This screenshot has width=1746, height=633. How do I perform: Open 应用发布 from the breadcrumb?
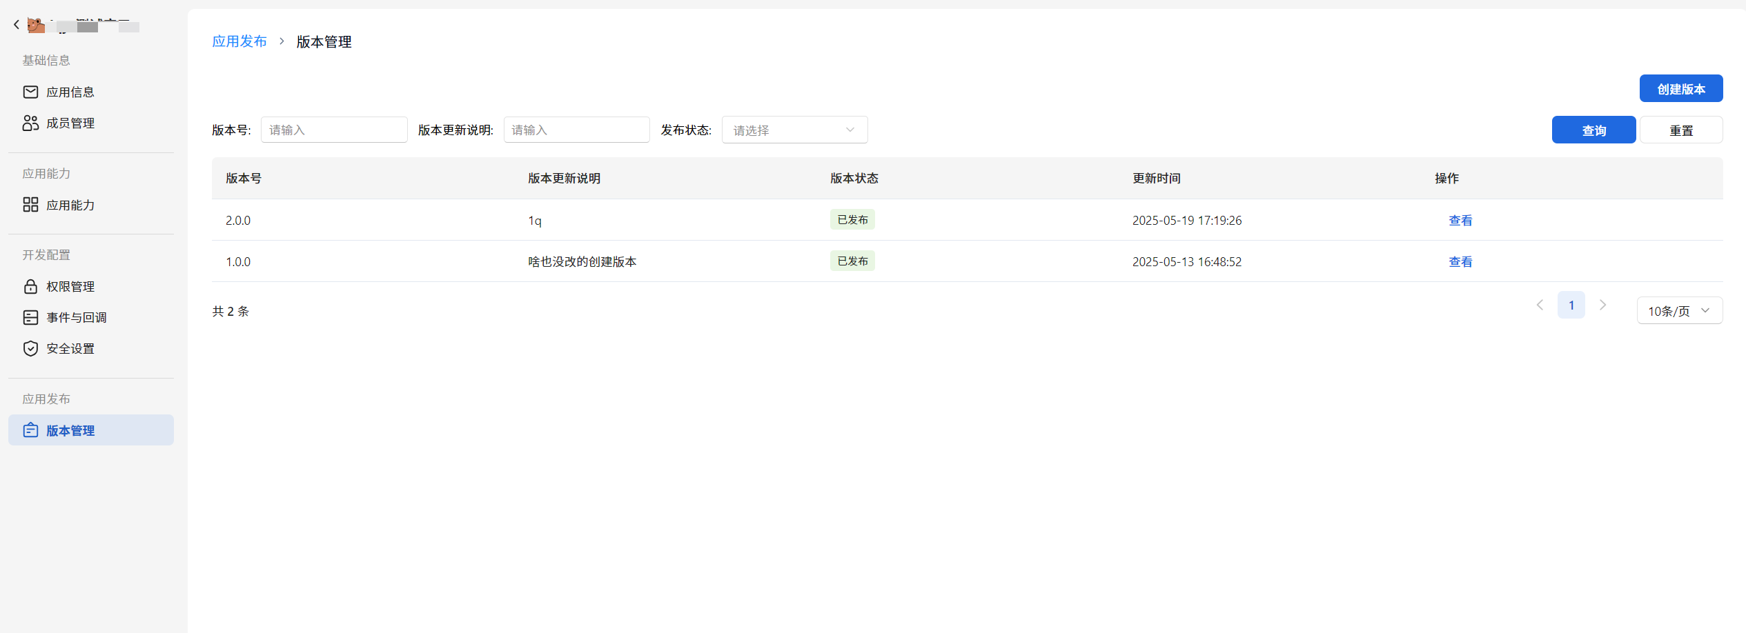pos(239,41)
